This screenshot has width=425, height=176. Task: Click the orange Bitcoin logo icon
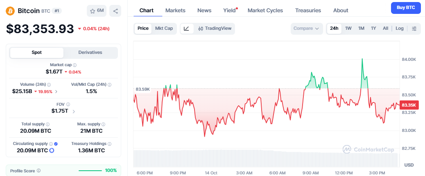10,11
